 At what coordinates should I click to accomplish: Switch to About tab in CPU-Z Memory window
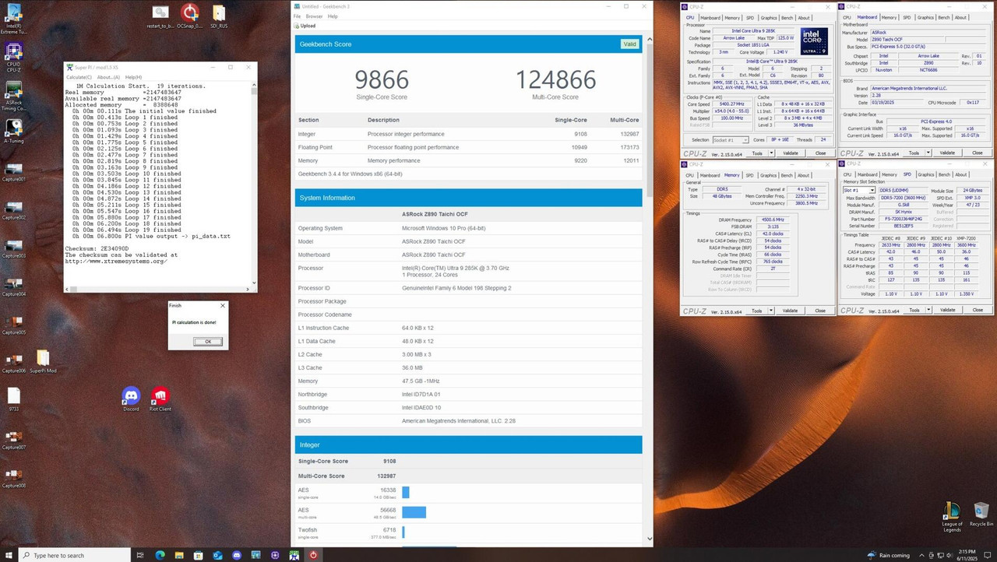click(x=803, y=175)
